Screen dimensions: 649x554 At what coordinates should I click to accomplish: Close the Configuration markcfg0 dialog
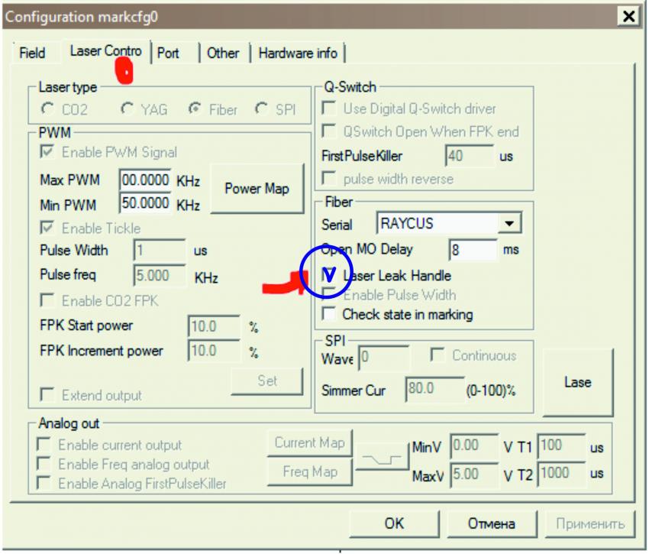pos(628,17)
